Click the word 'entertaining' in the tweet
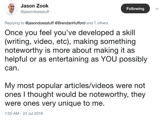162x120 pixels. (x=69, y=59)
